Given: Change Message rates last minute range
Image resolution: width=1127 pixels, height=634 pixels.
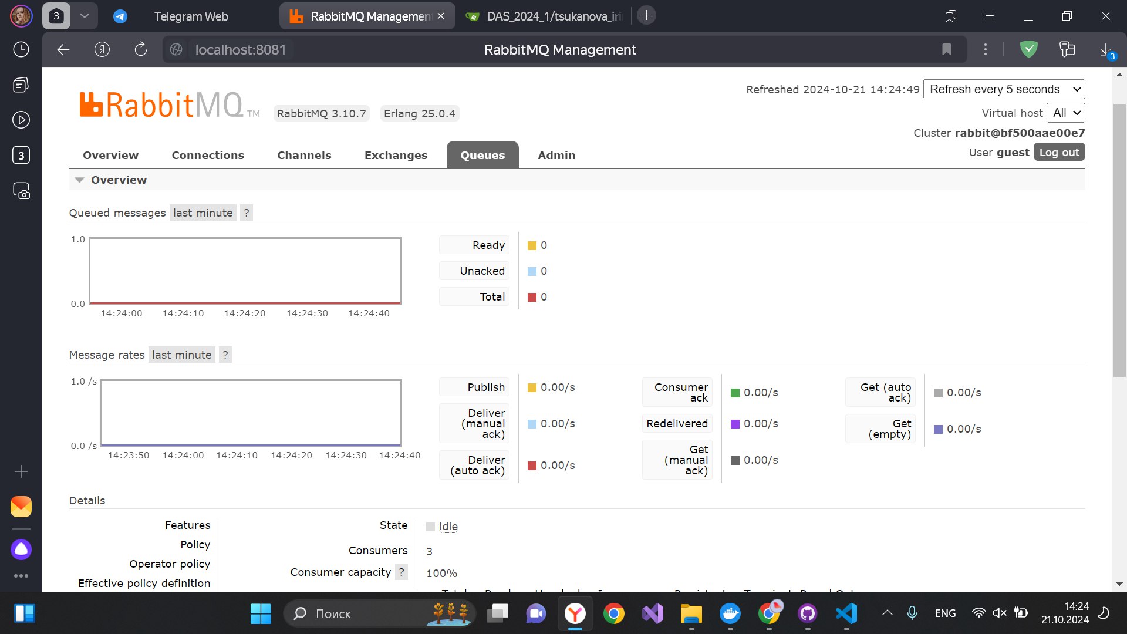Looking at the screenshot, I should tap(181, 355).
